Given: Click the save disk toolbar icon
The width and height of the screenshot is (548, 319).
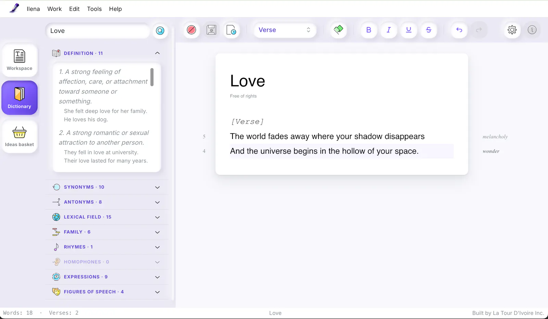Looking at the screenshot, I should point(211,30).
